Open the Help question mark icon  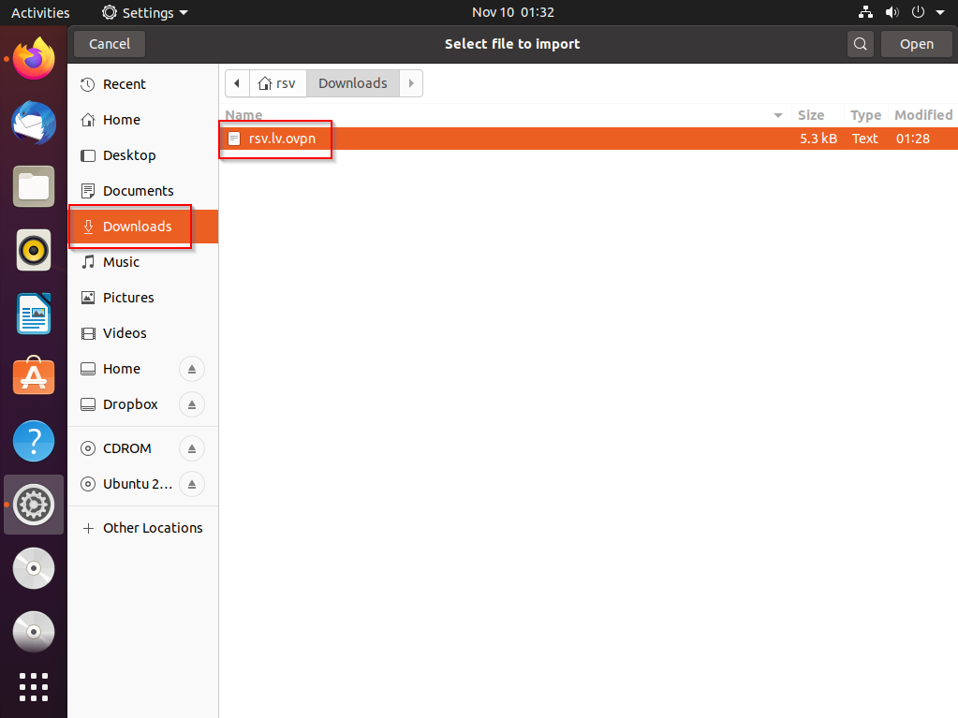point(34,441)
